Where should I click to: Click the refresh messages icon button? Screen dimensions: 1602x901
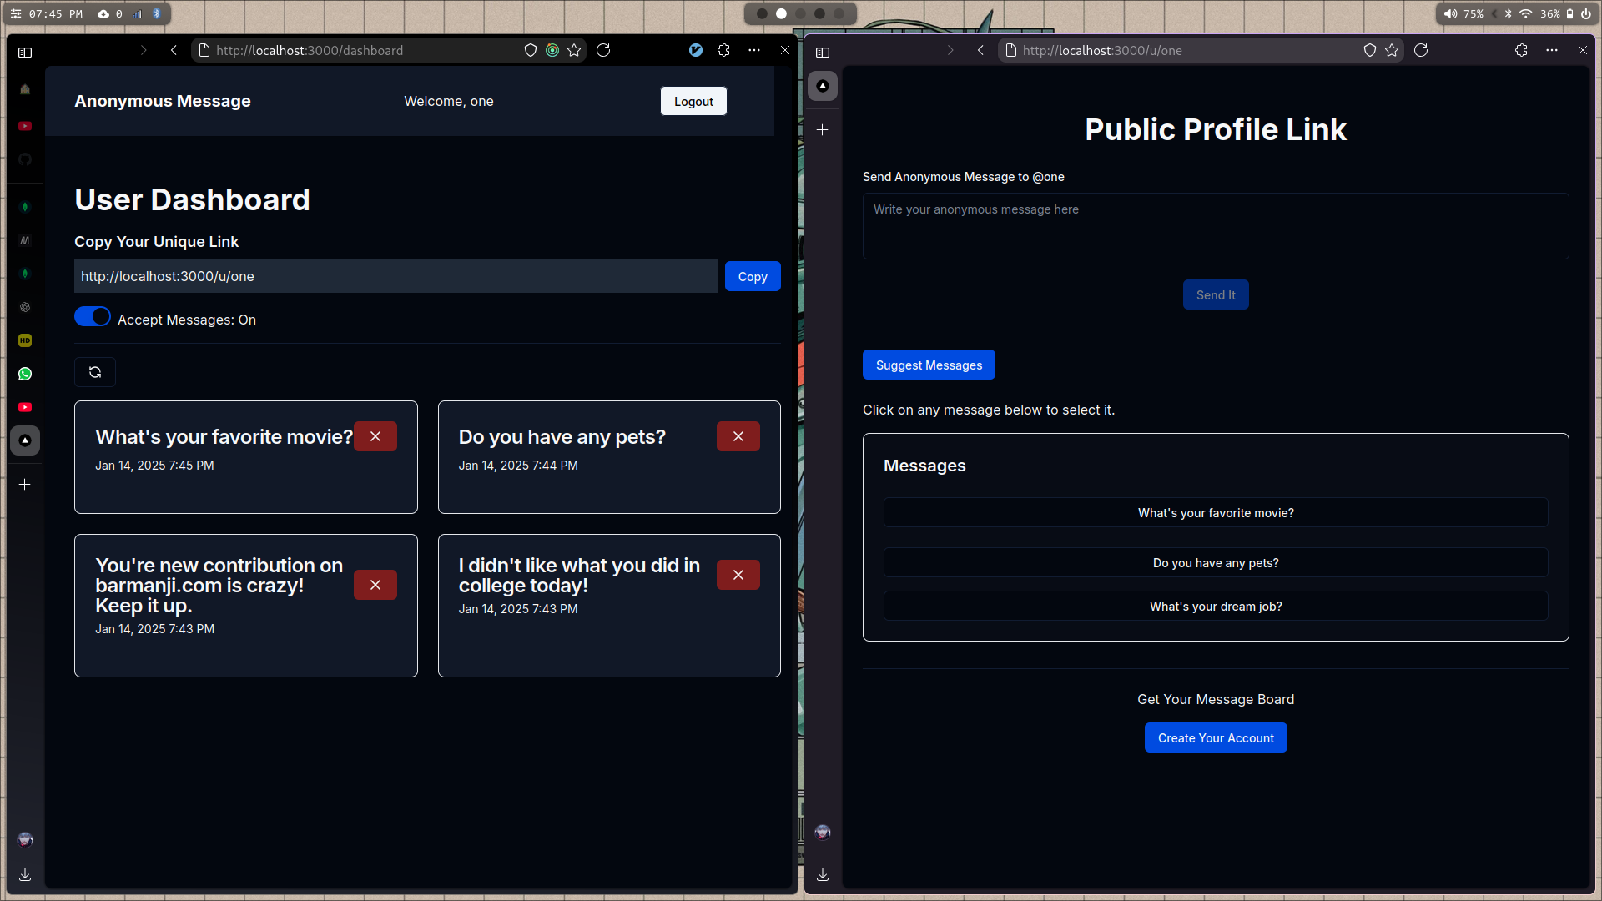click(x=95, y=372)
